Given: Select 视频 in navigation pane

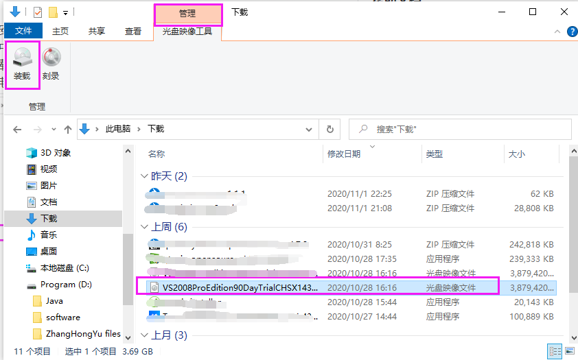Looking at the screenshot, I should click(x=49, y=169).
